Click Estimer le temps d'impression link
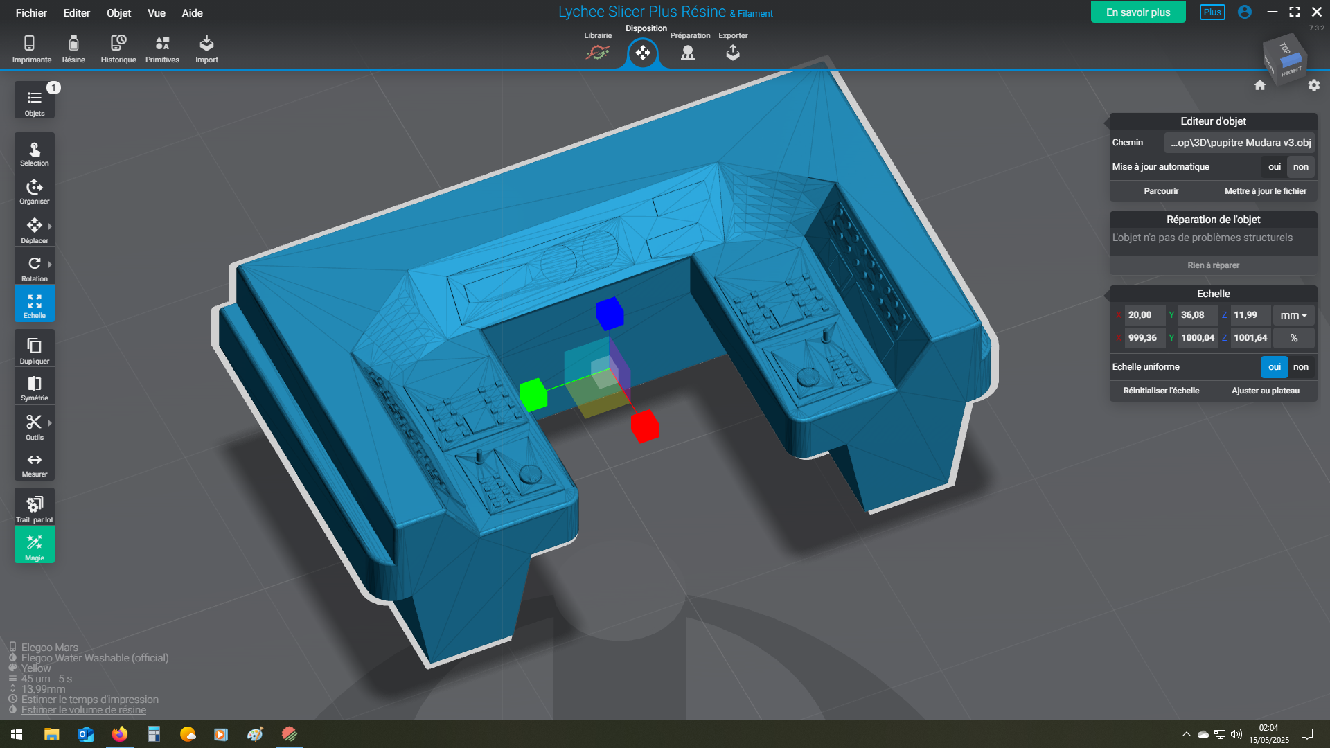Screen dimensions: 1330x748 coord(89,700)
